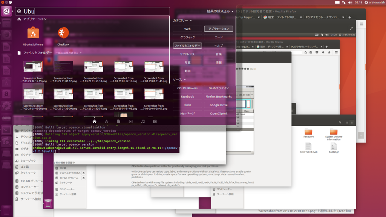Screen dimensions: 386x217
Task: Toggle the アプリケーション category filter
Action: (x=219, y=29)
